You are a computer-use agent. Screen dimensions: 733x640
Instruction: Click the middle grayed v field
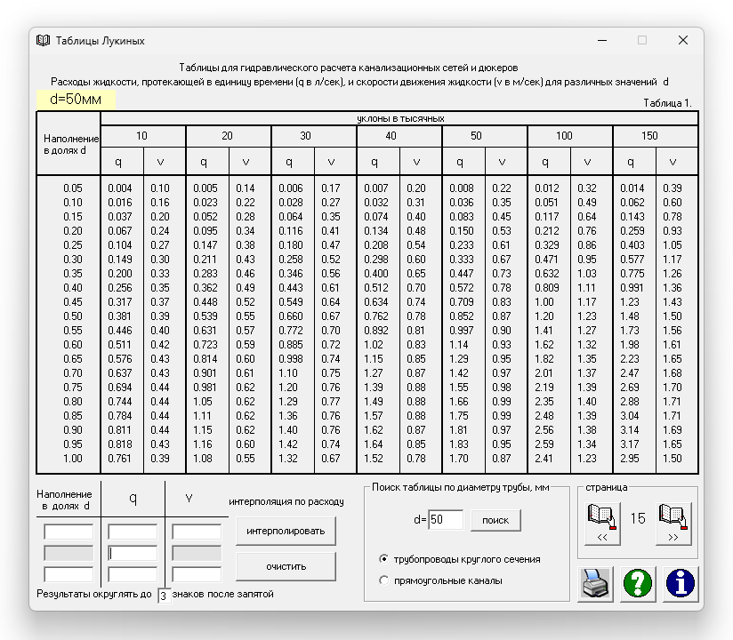coord(197,553)
